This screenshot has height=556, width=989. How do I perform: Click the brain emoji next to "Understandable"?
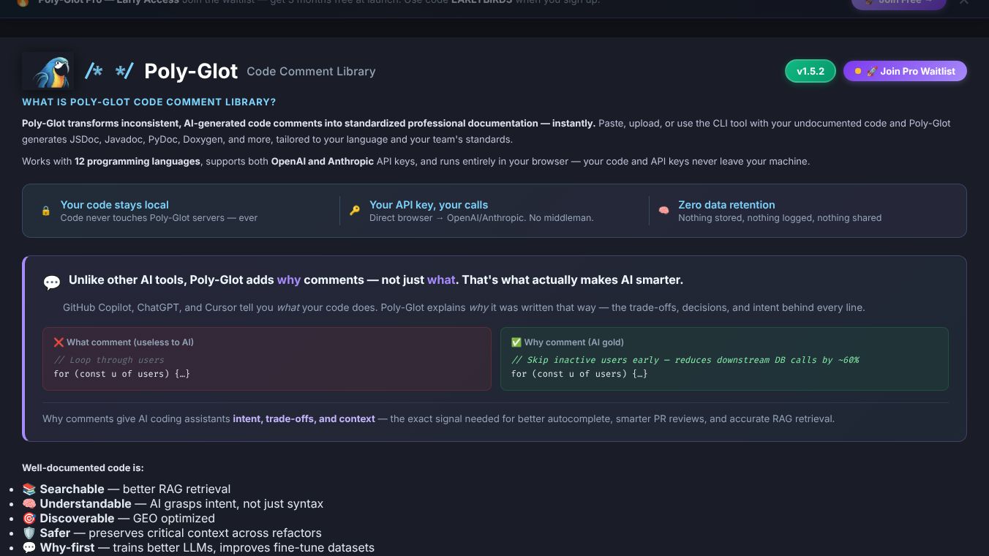[29, 503]
